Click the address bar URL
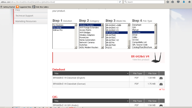Viewport: 192px width, 108px height. click(x=59, y=2)
